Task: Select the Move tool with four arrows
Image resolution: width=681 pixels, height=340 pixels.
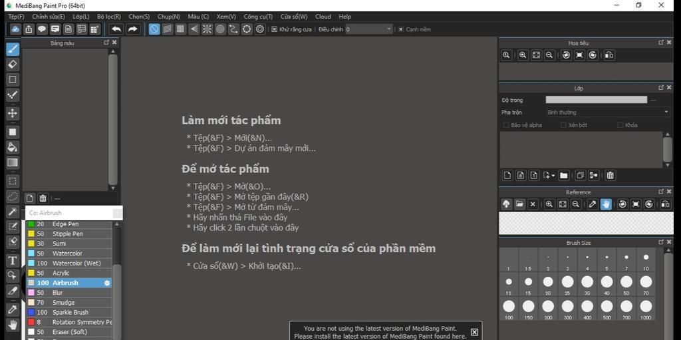Action: 13,113
